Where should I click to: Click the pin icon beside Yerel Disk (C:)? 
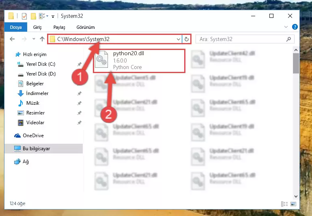(80, 64)
